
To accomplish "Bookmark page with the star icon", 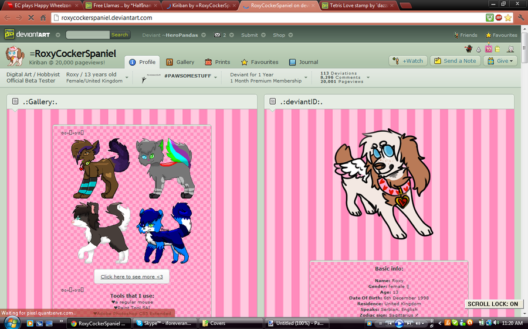I will click(x=508, y=18).
